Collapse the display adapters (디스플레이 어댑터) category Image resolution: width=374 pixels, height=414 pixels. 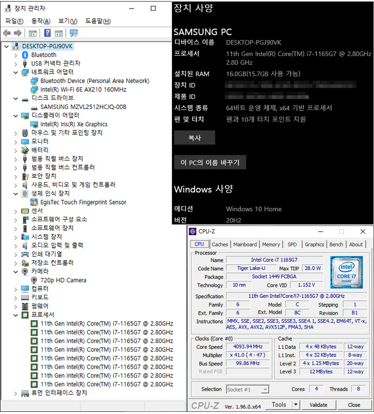[15, 115]
